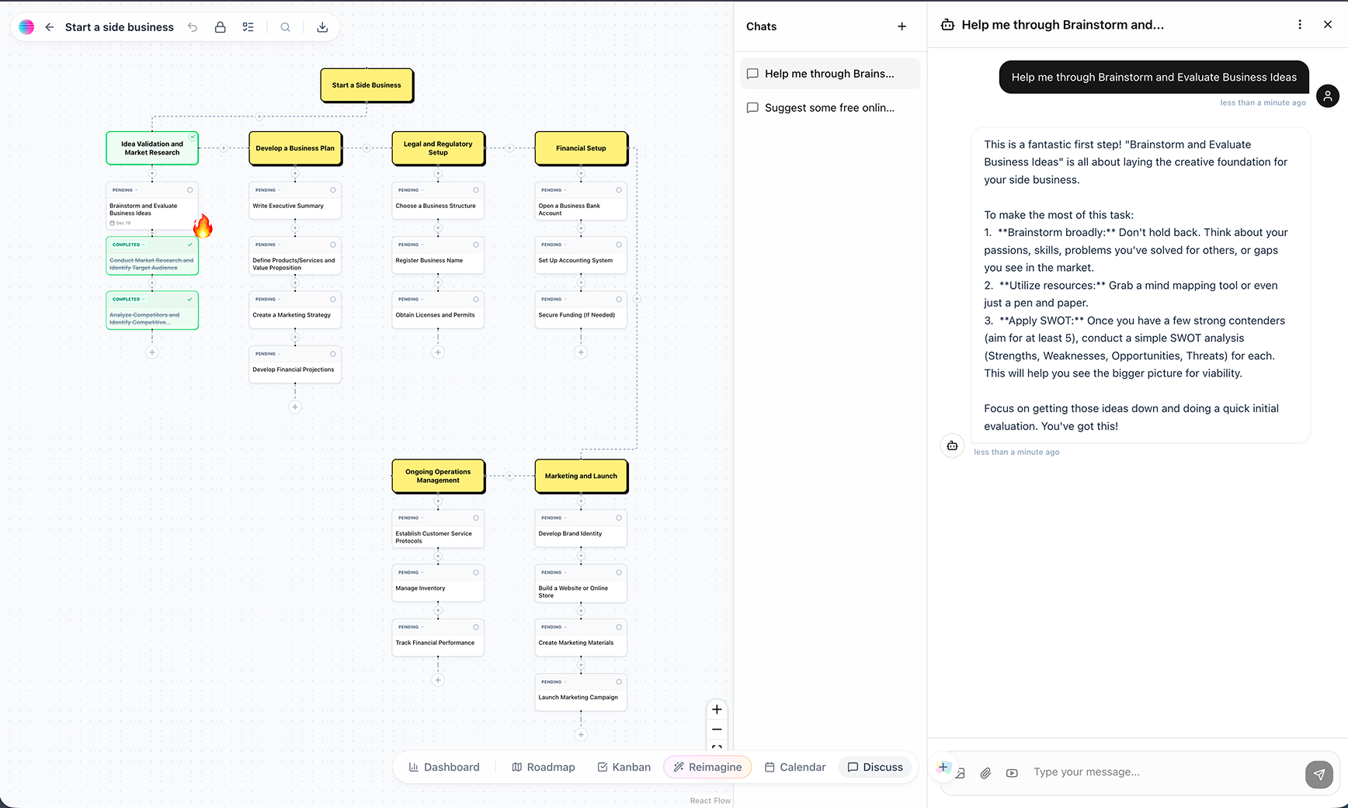Check off the 'Financial Setup' task circle
Screen dimensions: 1348x808
click(619, 189)
